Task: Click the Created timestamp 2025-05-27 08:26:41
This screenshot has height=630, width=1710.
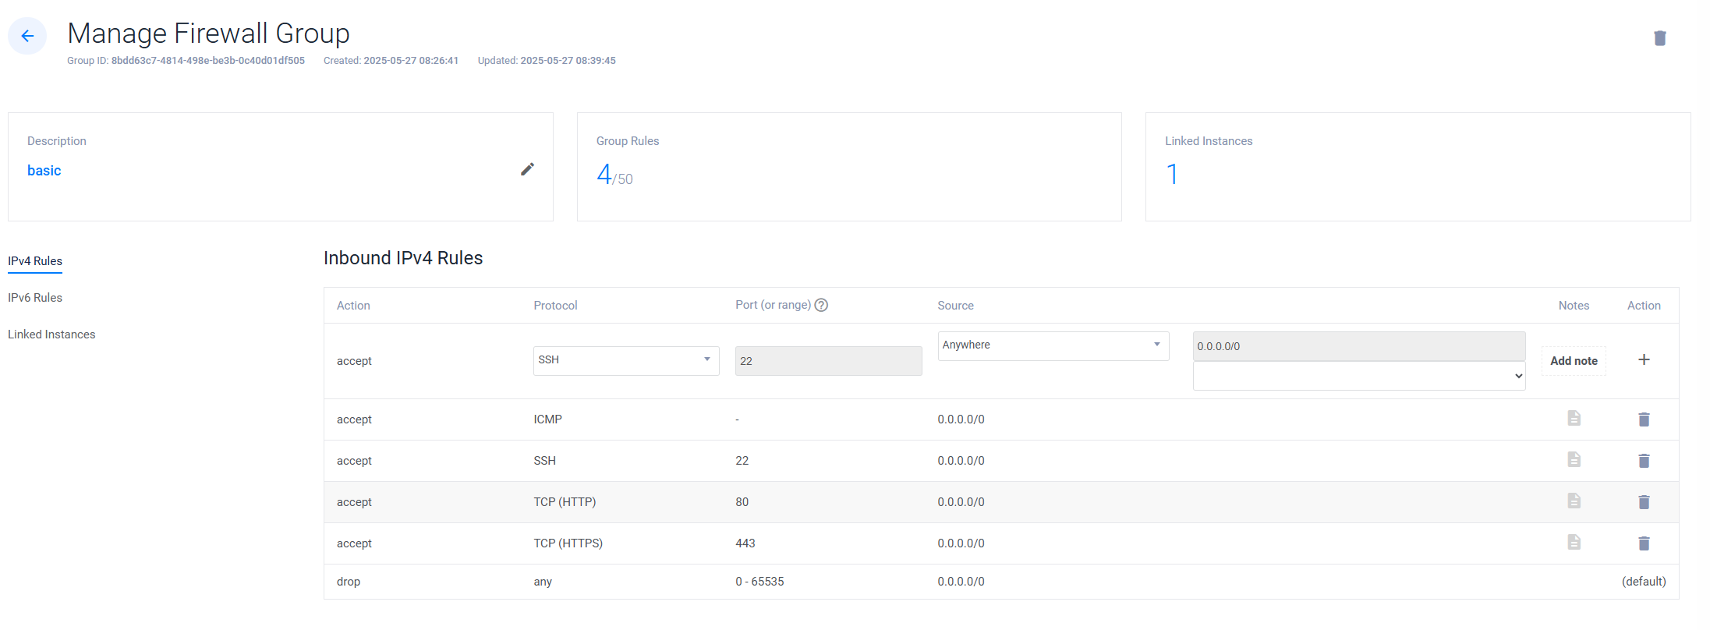Action: 411,61
